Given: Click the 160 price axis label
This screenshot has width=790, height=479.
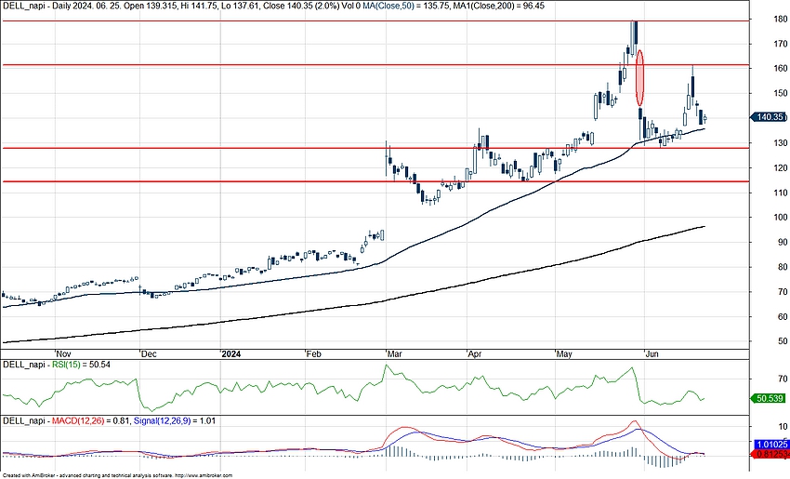Looking at the screenshot, I should (x=782, y=69).
